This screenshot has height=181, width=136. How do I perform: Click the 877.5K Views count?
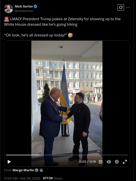(52, 178)
